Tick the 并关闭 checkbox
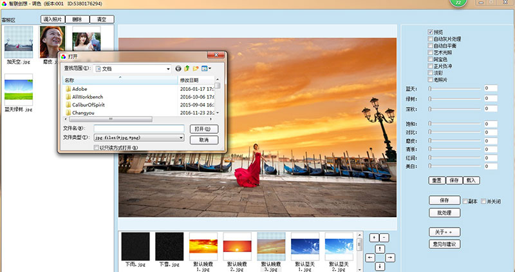Viewport: 515px width, 272px height. click(x=483, y=201)
